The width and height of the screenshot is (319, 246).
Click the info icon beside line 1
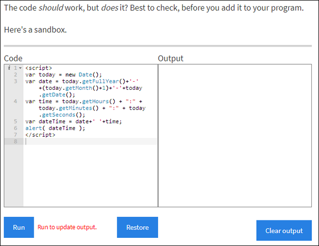pos(9,68)
